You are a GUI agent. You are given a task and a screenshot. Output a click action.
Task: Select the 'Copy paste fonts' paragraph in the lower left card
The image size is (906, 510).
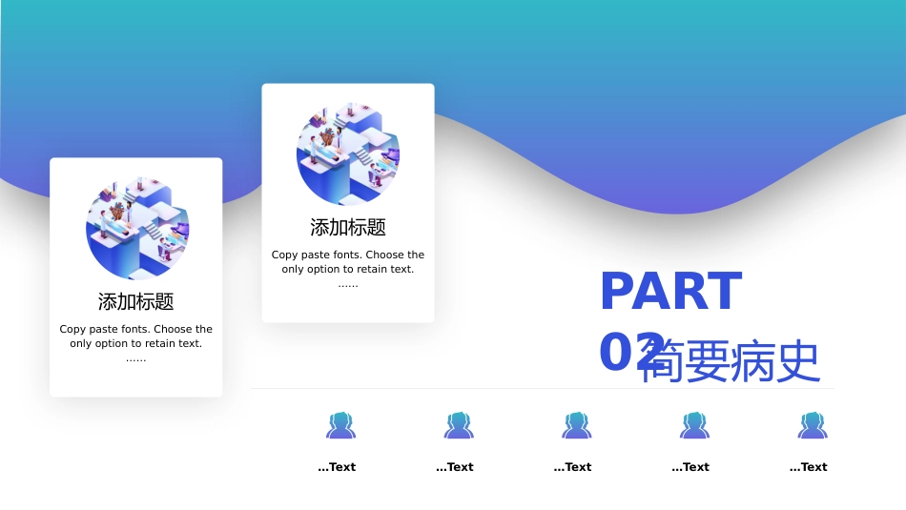(x=135, y=343)
